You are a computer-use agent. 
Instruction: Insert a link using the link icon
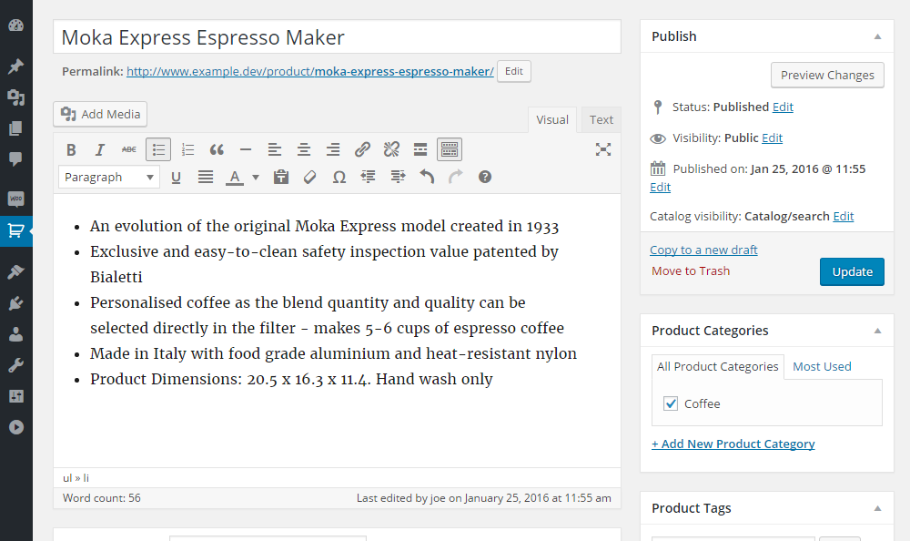(362, 148)
